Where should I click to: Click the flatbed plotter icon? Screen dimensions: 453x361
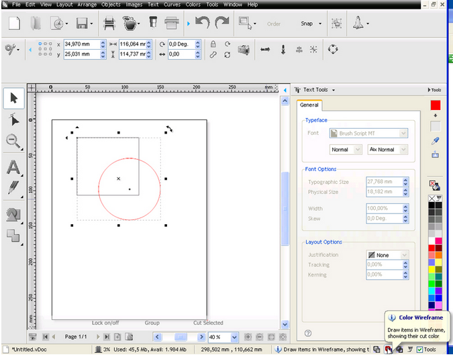point(172,23)
